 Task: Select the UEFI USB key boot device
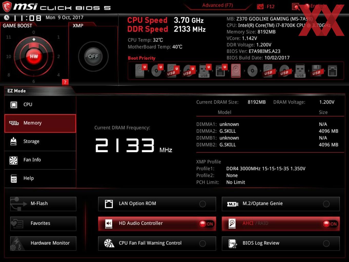[205, 71]
